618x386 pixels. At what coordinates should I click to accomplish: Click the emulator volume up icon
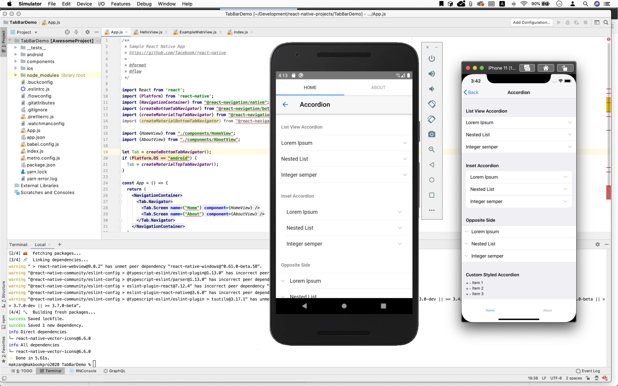click(431, 74)
